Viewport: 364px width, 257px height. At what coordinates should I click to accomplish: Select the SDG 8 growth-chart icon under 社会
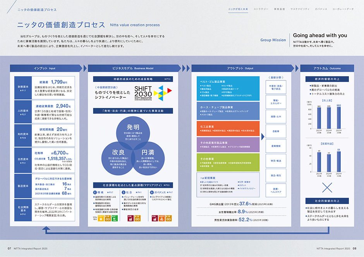coord(131,218)
